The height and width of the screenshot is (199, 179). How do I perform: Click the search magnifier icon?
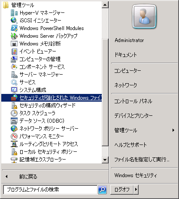click(x=102, y=190)
